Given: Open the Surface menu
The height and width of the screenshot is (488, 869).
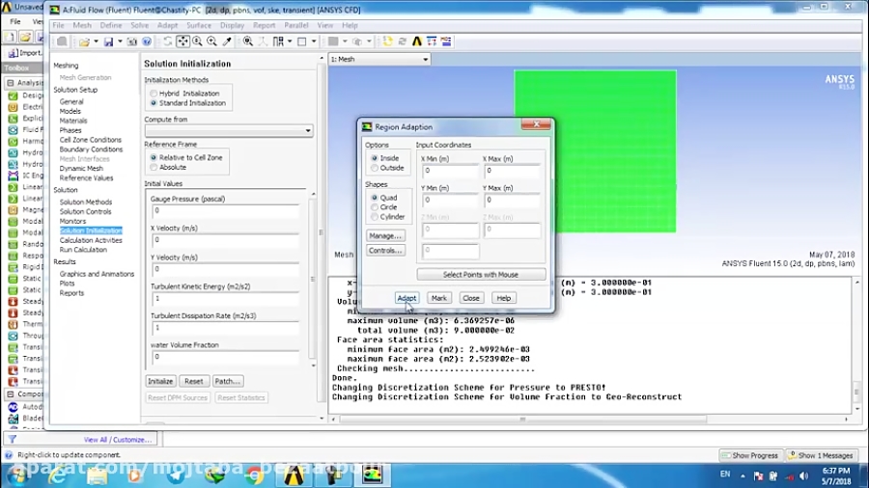Looking at the screenshot, I should tap(198, 25).
